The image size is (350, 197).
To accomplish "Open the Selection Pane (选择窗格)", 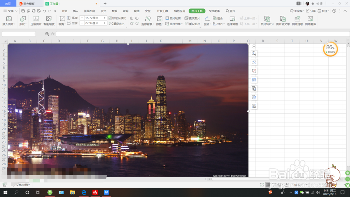I will point(232,21).
